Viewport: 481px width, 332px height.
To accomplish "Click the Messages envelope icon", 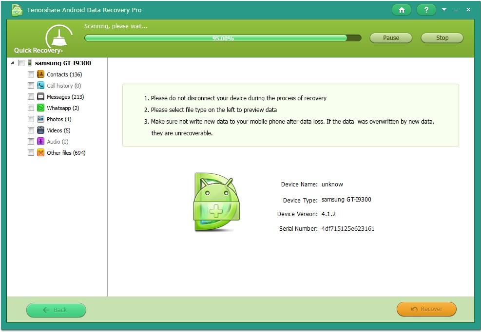I will point(40,97).
